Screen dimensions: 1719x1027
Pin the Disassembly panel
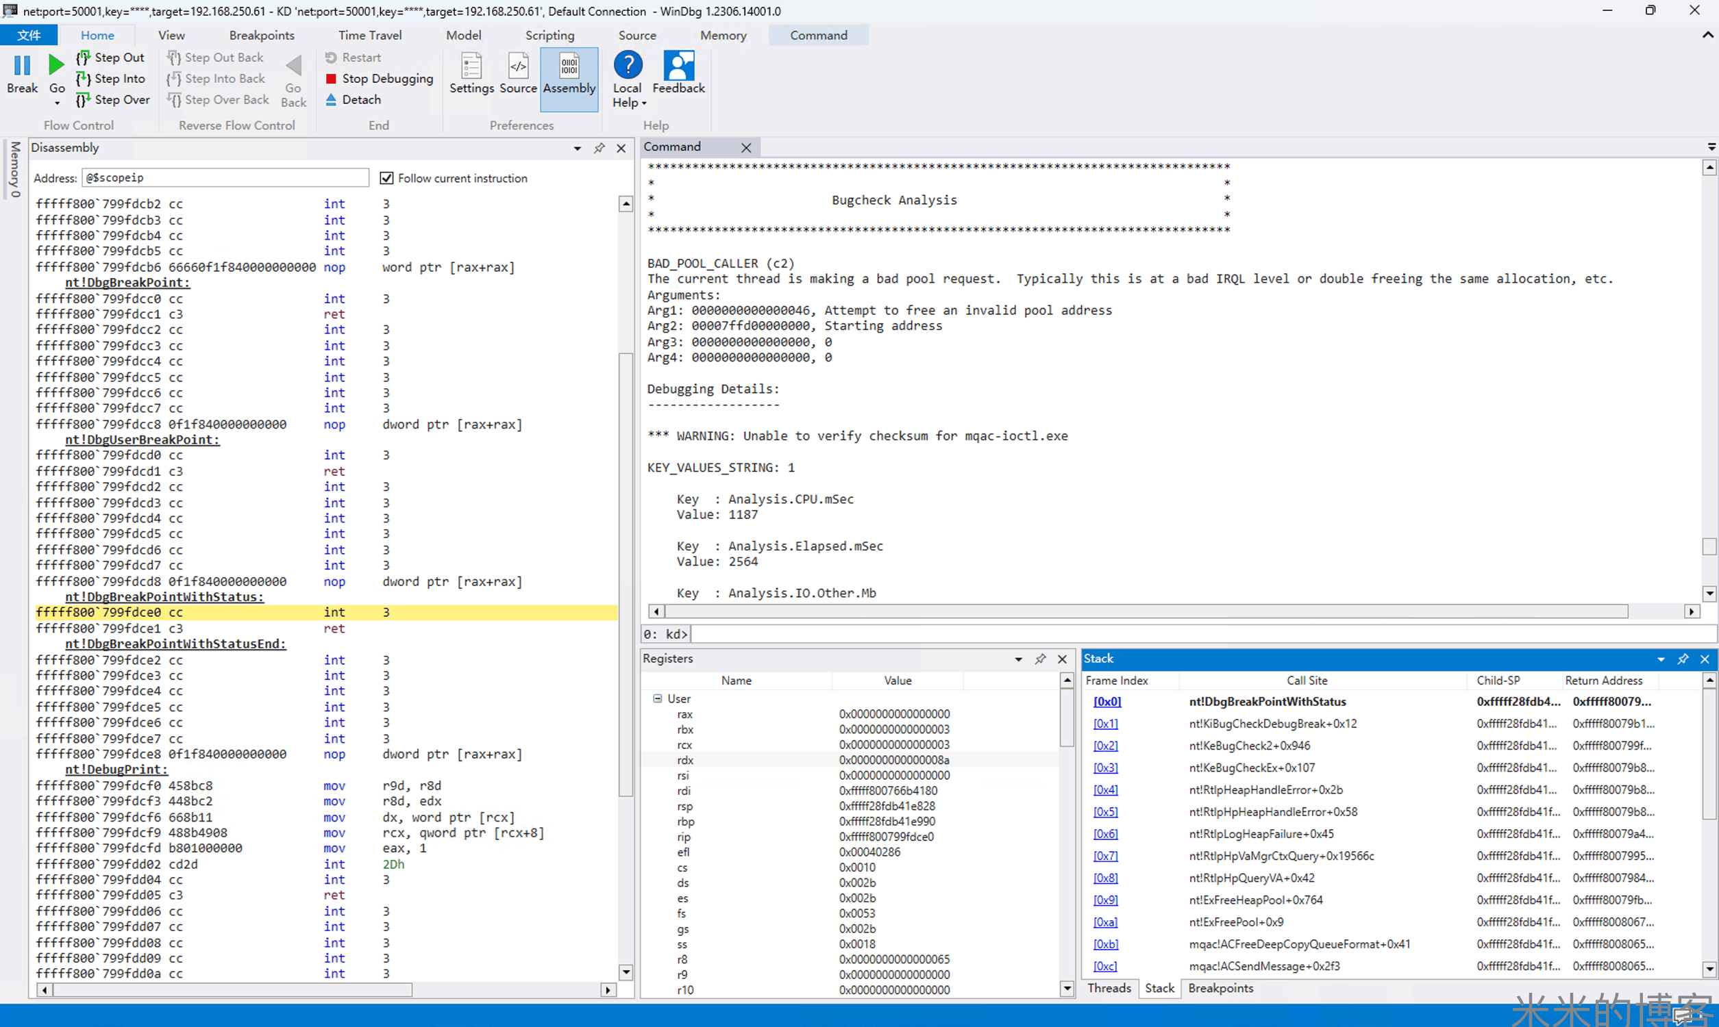tap(599, 148)
